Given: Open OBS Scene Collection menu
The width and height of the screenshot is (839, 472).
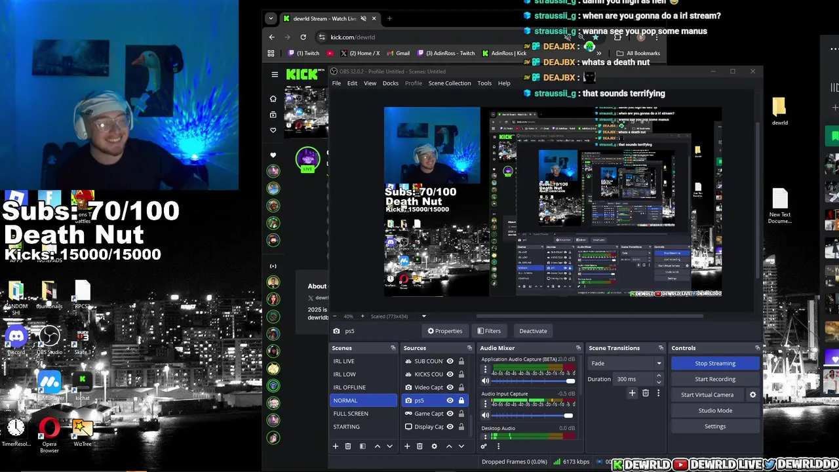Looking at the screenshot, I should [450, 83].
